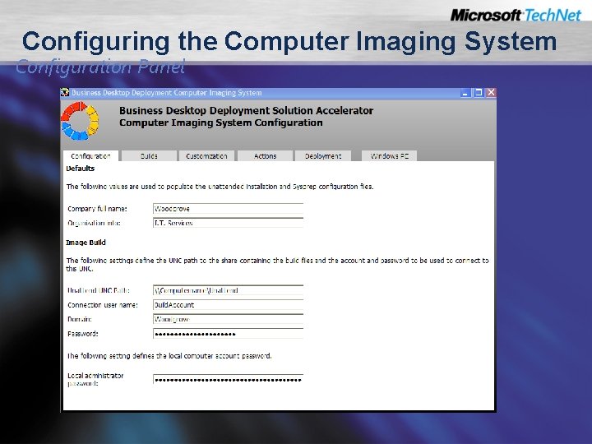Click the Unattend UNC Path label
This screenshot has height=444, width=592.
(x=99, y=291)
